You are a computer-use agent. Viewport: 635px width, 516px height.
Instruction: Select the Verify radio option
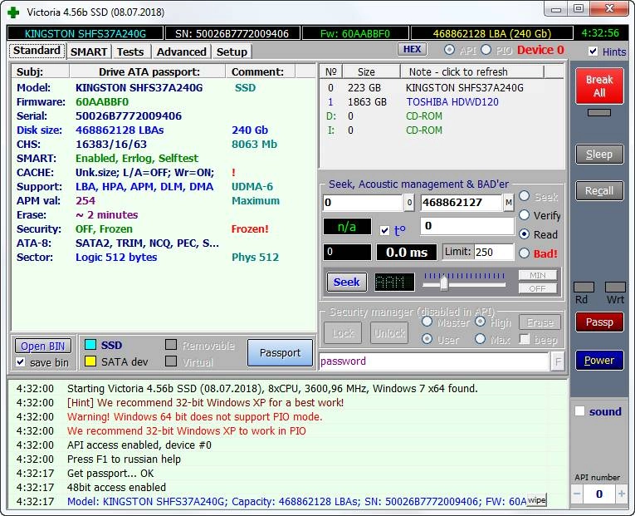point(524,215)
